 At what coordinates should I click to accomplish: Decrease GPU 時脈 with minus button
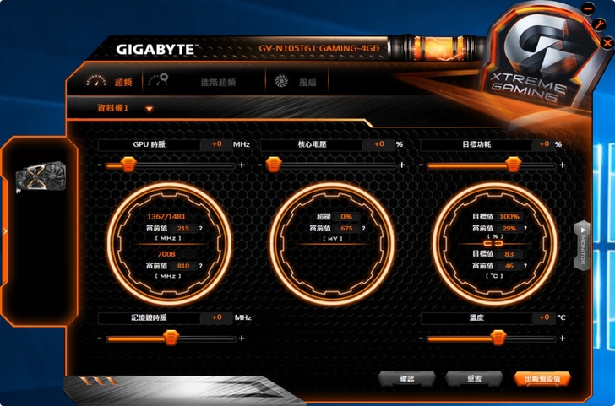[100, 165]
